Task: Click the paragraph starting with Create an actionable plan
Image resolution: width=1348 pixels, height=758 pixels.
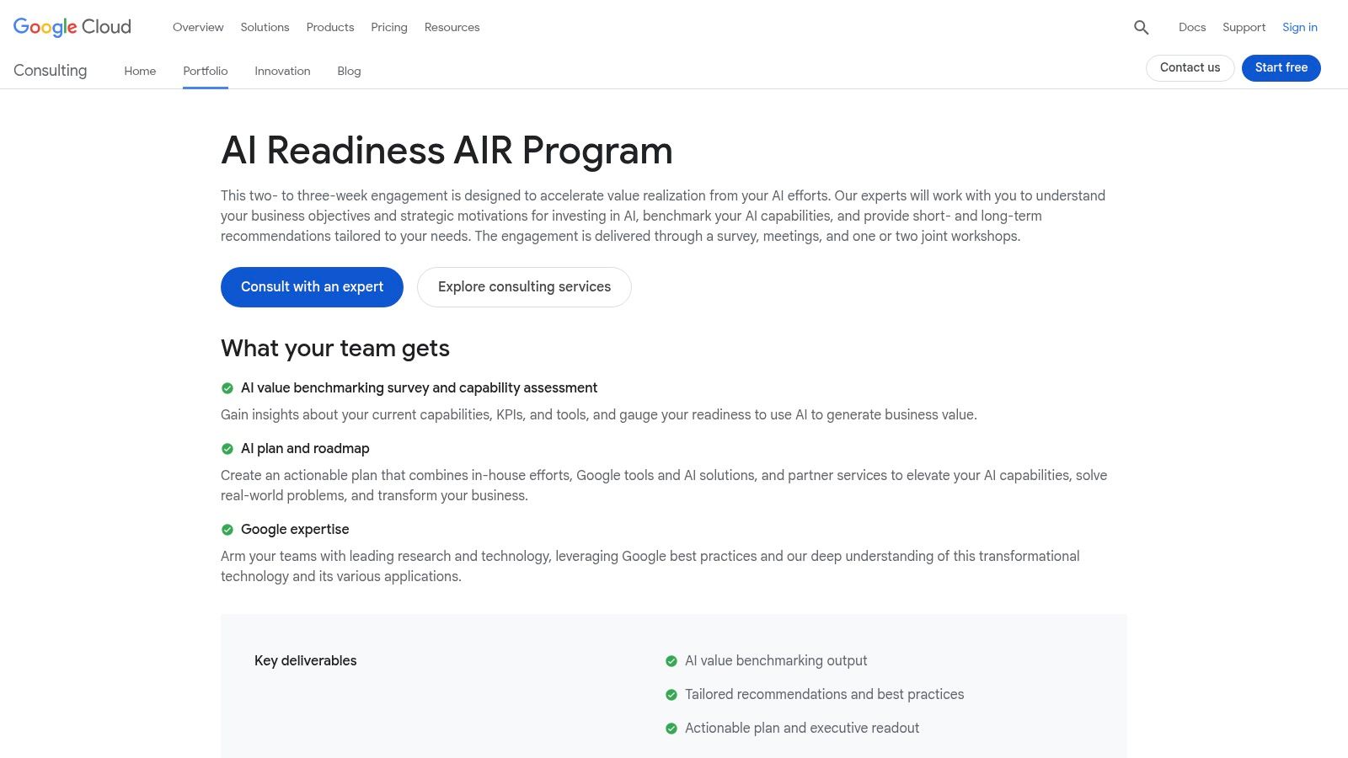Action: click(x=664, y=485)
